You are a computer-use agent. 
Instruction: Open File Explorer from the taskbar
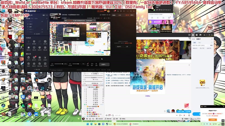point(95,124)
